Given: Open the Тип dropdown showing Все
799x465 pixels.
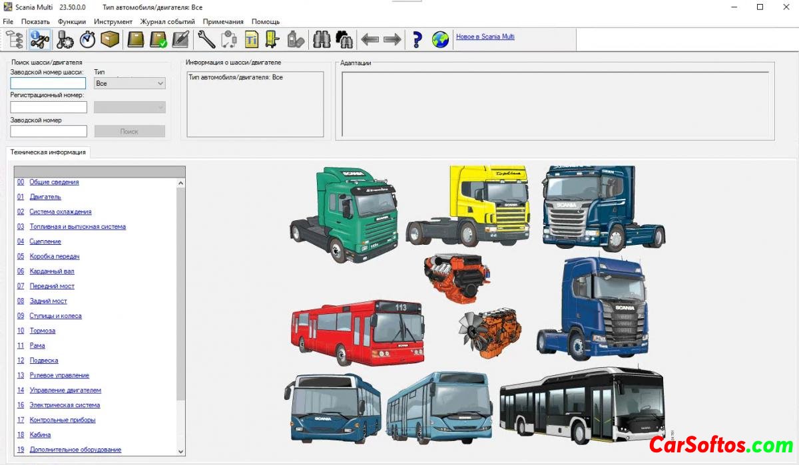Looking at the screenshot, I should 130,84.
